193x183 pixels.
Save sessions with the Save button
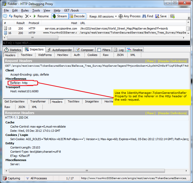click(161, 16)
